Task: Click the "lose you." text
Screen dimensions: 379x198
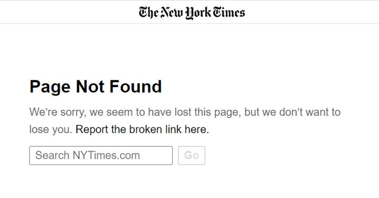Action: click(x=51, y=130)
